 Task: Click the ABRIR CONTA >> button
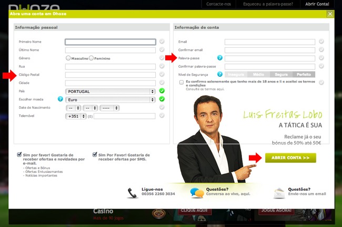(290, 158)
